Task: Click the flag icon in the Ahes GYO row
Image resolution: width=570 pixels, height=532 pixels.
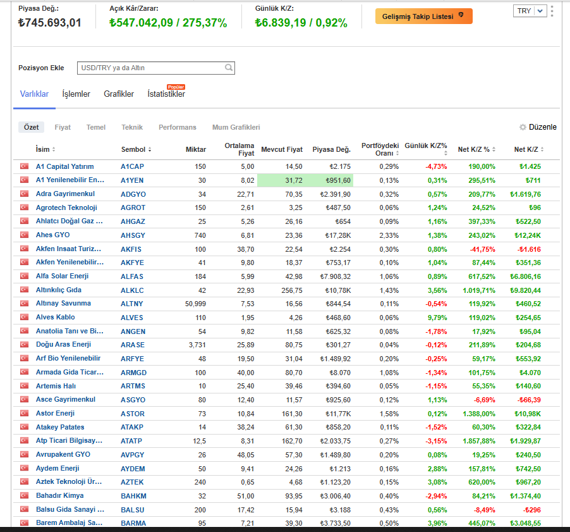Action: (25, 235)
